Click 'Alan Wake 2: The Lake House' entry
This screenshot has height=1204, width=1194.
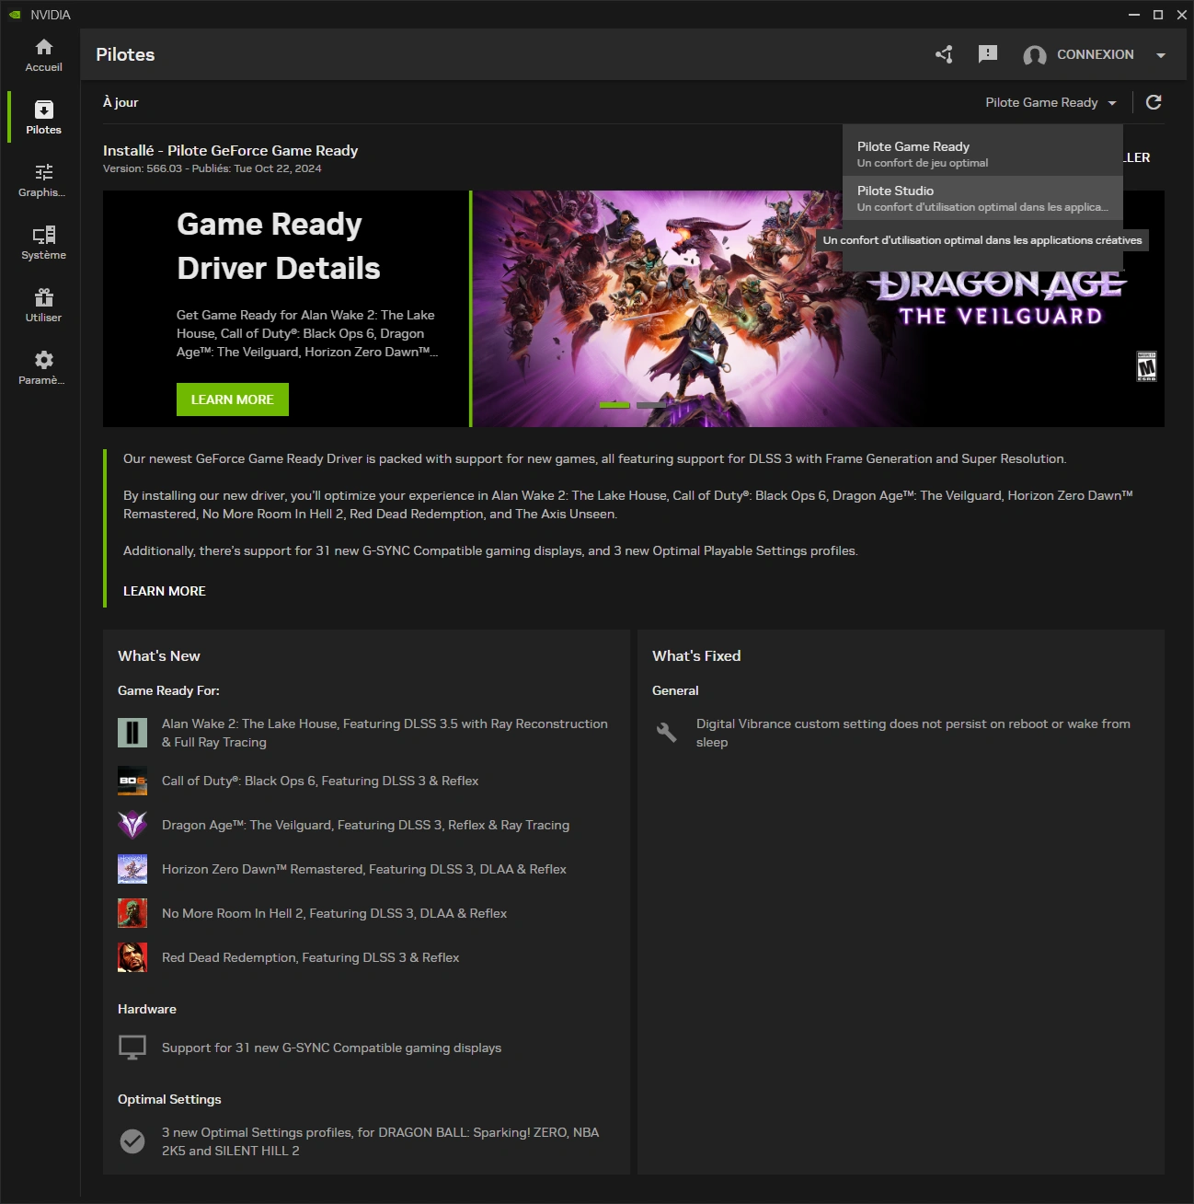coord(385,733)
